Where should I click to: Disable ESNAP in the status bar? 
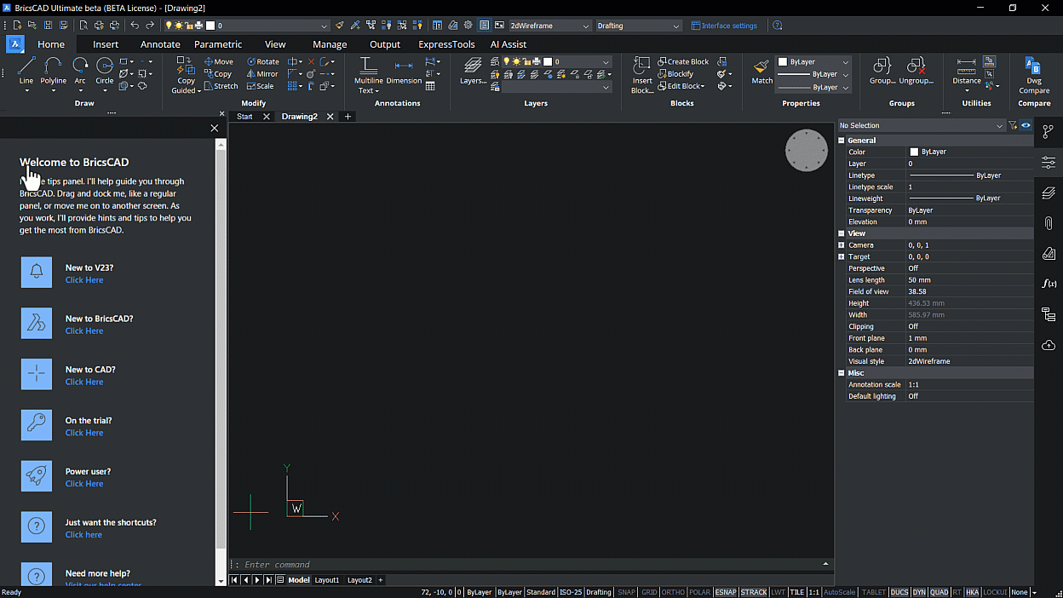[x=725, y=591]
